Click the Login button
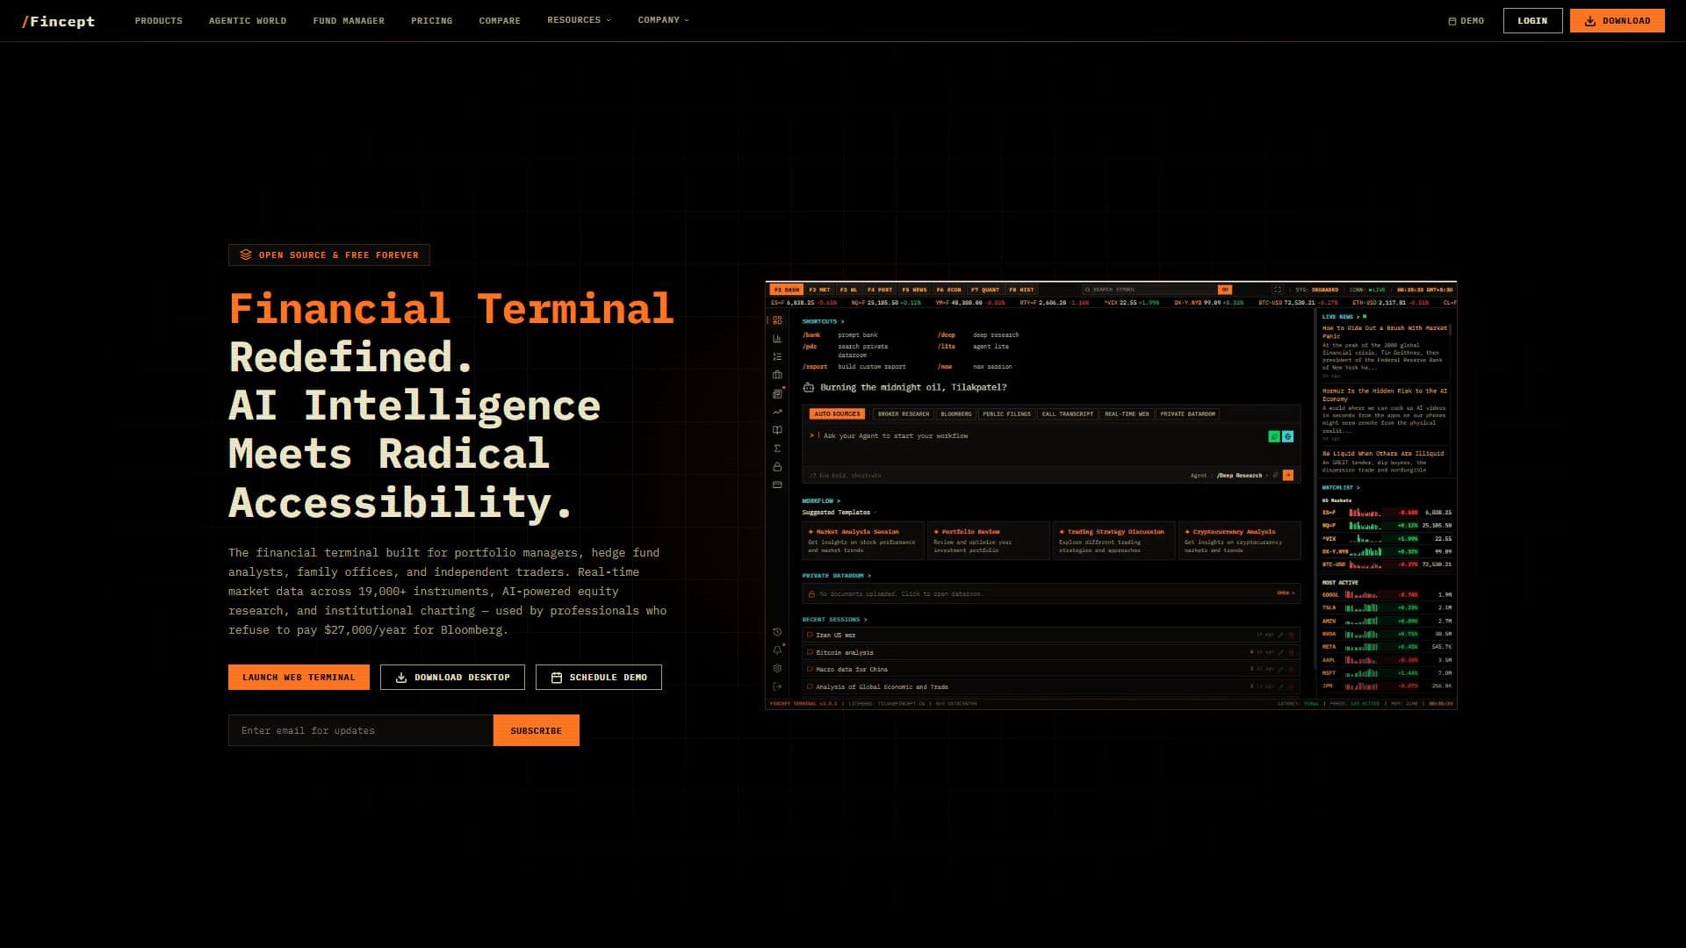 click(x=1532, y=20)
